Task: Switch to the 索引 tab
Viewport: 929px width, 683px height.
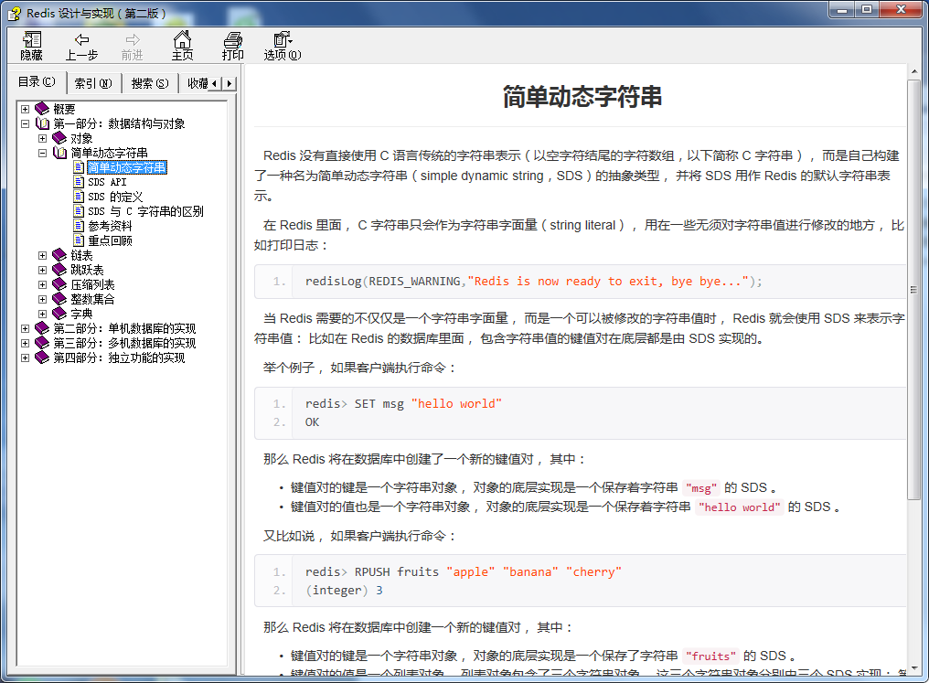Action: pyautogui.click(x=92, y=82)
